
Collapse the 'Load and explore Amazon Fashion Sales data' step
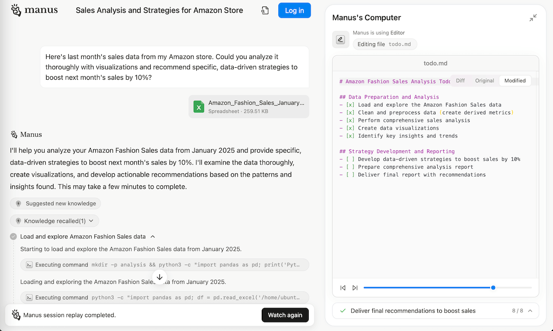(x=153, y=236)
